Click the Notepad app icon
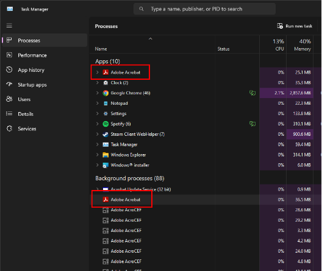Image resolution: width=322 pixels, height=271 pixels. 106,104
